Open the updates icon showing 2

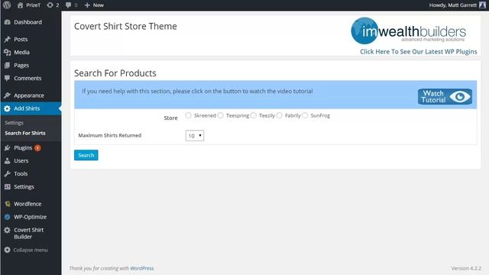click(50, 5)
